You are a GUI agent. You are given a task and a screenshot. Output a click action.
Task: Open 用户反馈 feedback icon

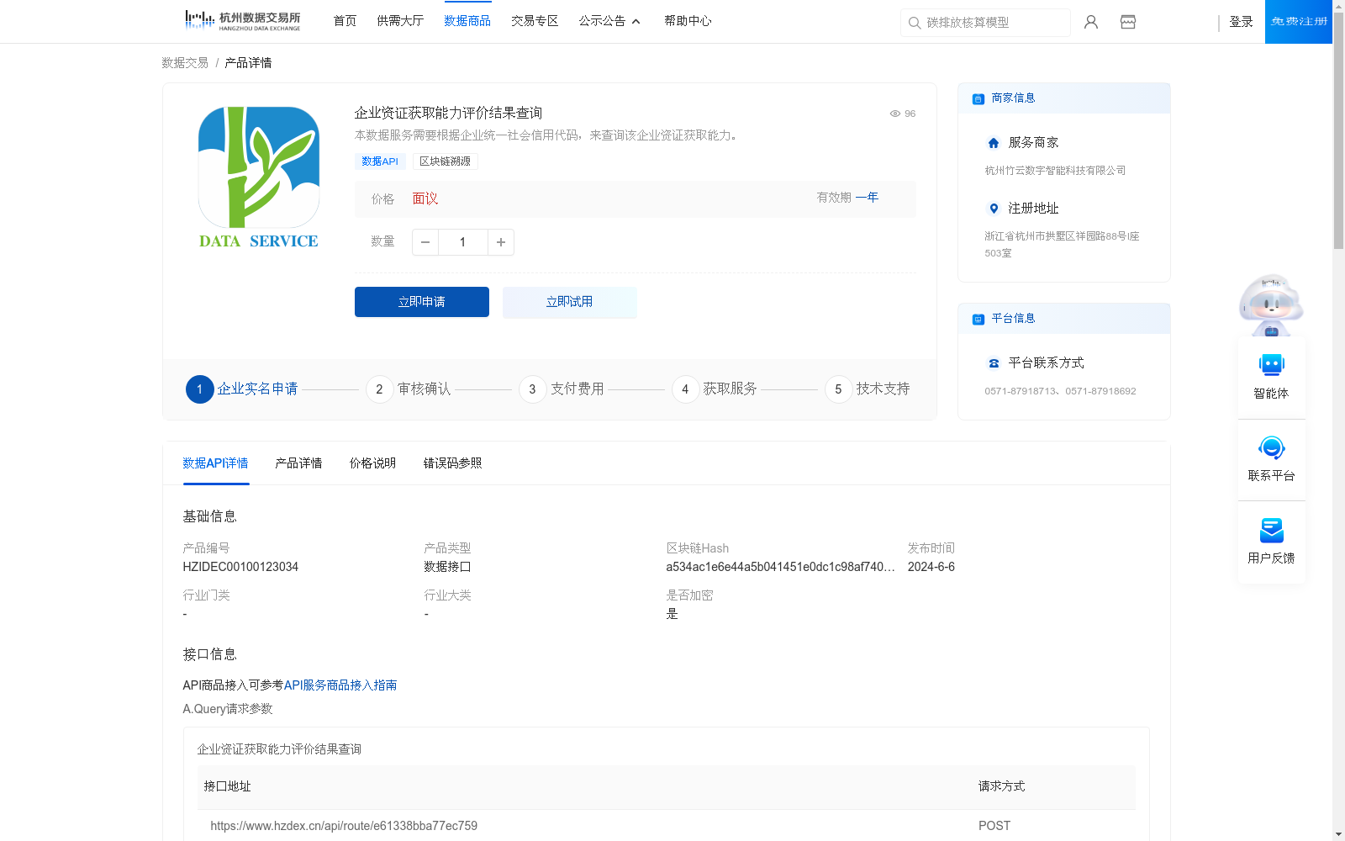coord(1272,530)
